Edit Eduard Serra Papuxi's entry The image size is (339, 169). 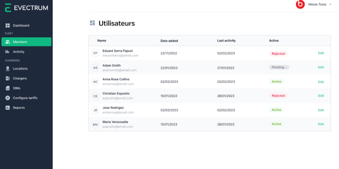(321, 53)
